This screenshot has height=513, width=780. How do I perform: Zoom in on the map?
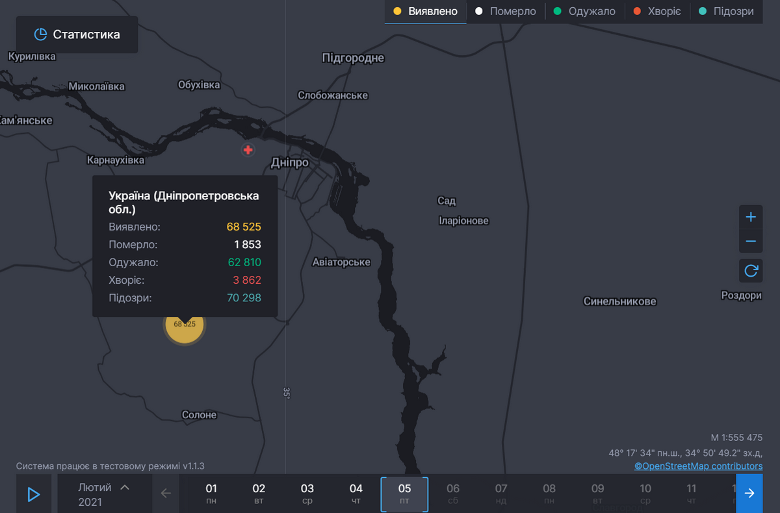coord(750,217)
